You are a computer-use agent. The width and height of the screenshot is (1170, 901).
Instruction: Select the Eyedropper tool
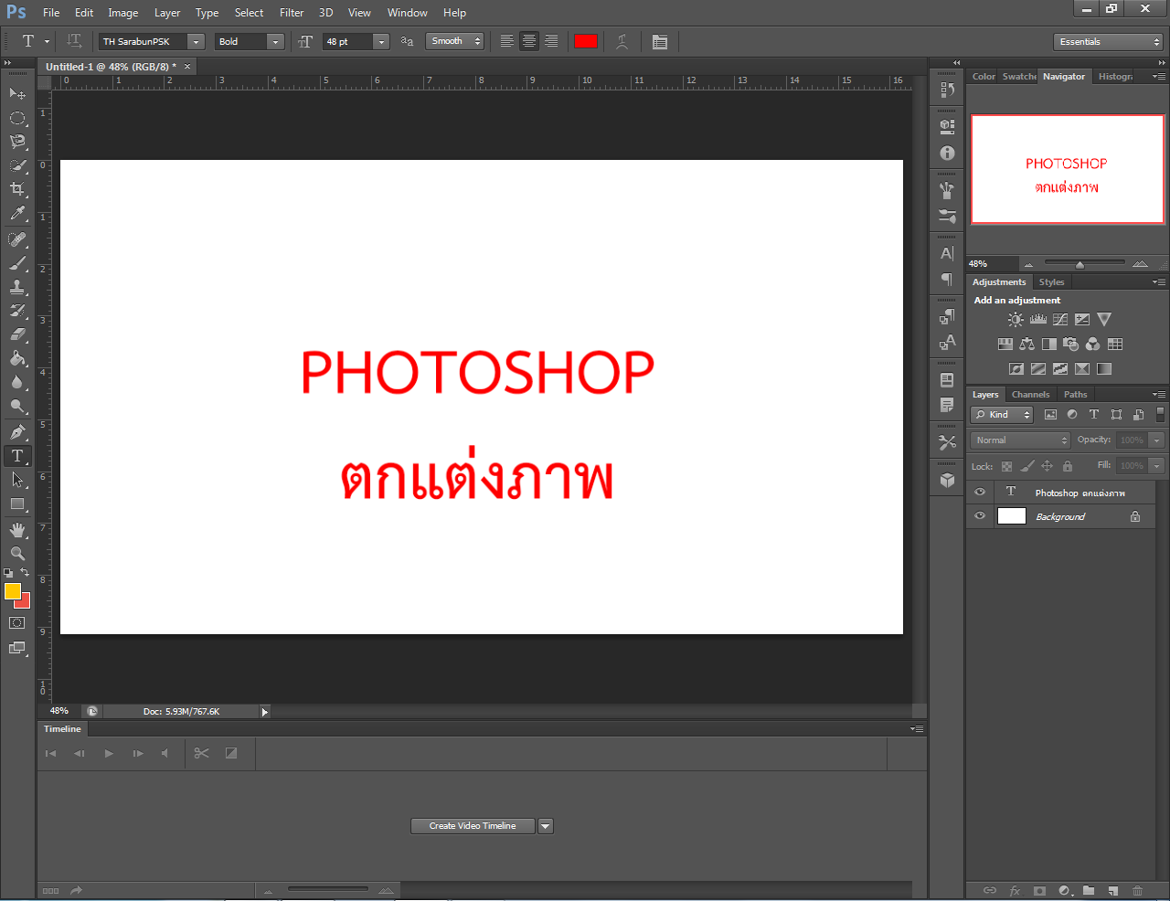[17, 214]
